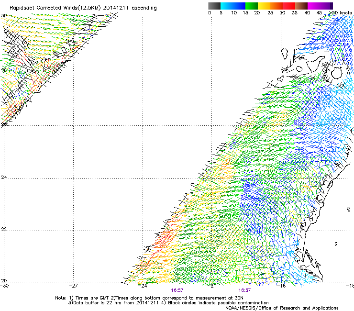Click the note 'Black circles indicate possible contamination'
This screenshot has width=354, height=311.
coord(218,303)
